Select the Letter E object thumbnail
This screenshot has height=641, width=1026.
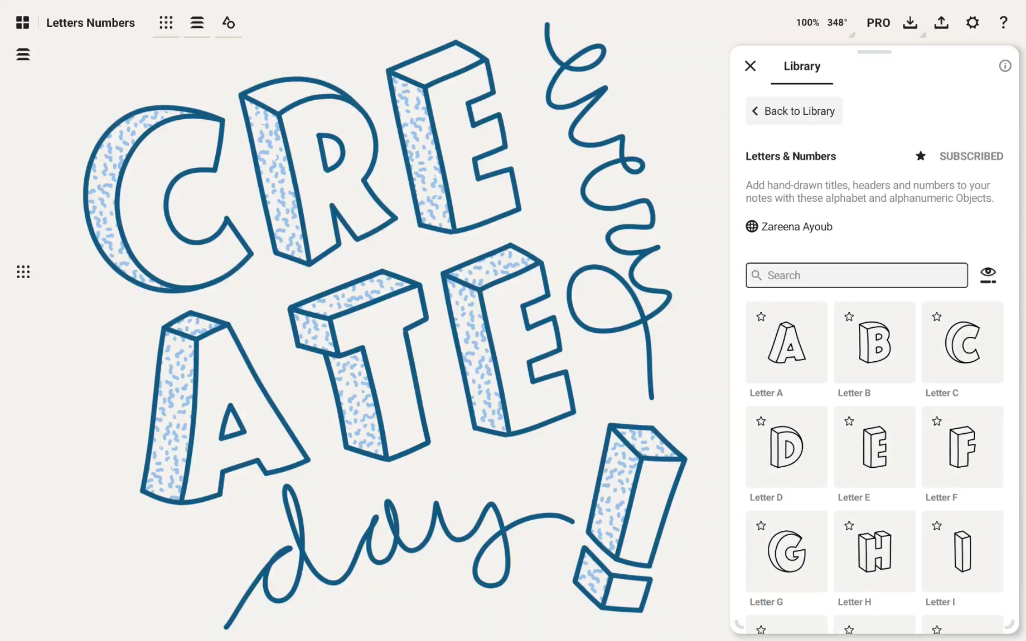(874, 447)
